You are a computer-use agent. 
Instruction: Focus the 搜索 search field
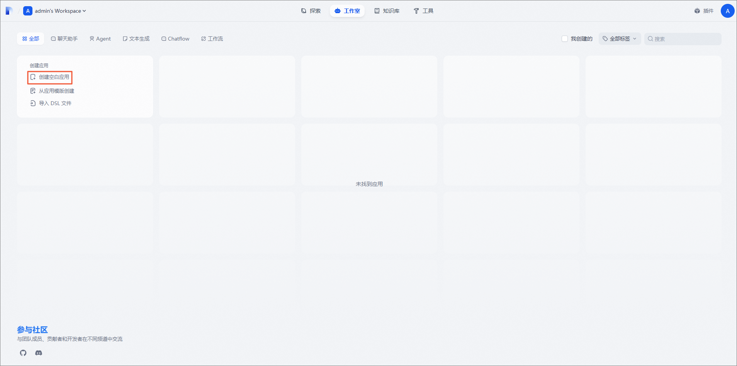683,39
